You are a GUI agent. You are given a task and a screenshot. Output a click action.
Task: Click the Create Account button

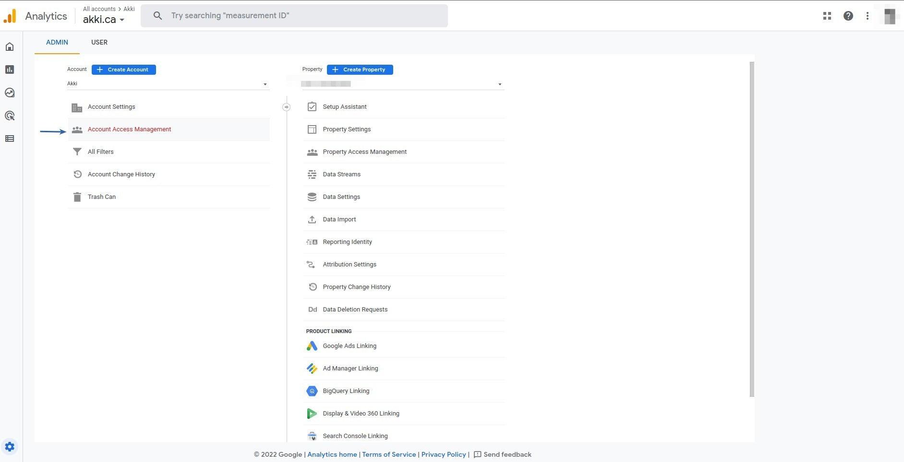(x=123, y=69)
